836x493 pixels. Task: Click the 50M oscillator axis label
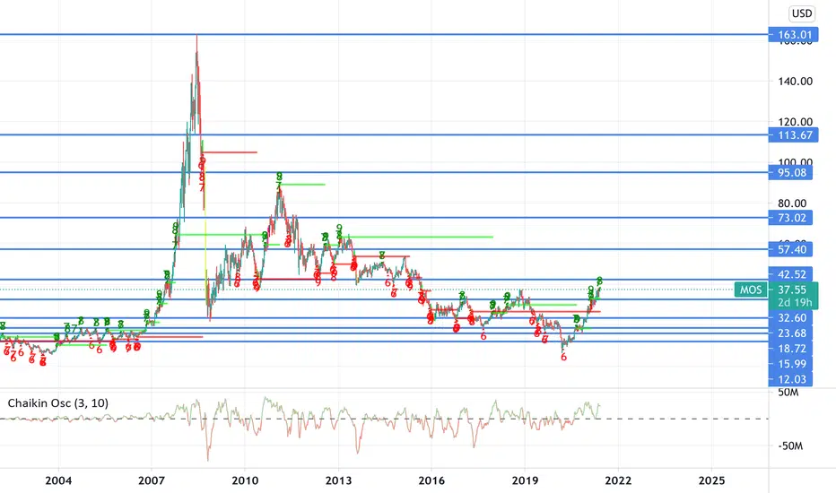(x=788, y=393)
